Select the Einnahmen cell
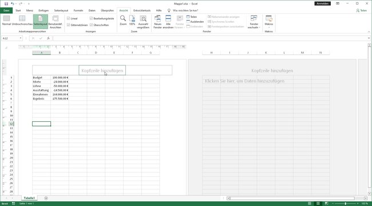 pos(42,94)
